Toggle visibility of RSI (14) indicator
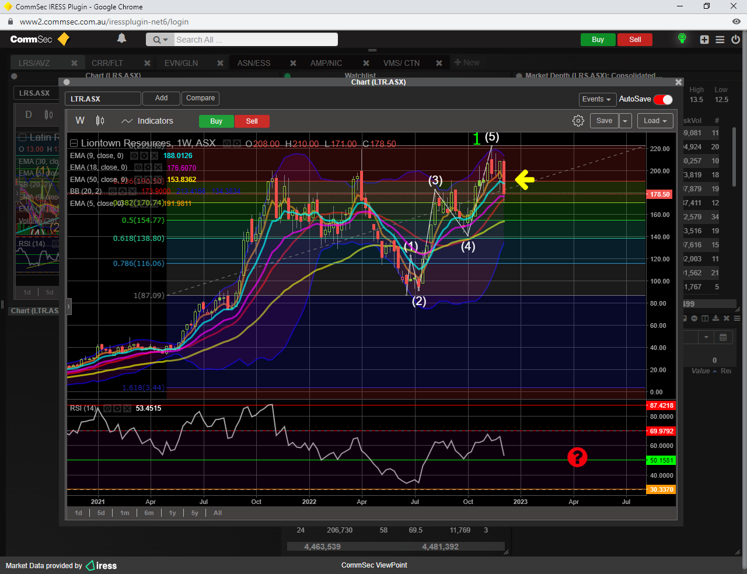 coord(107,408)
